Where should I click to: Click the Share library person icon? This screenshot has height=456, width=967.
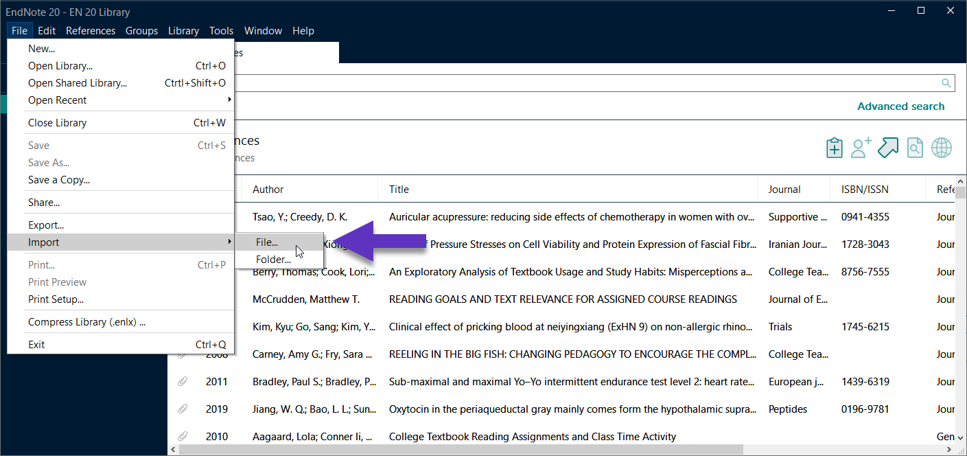click(860, 147)
